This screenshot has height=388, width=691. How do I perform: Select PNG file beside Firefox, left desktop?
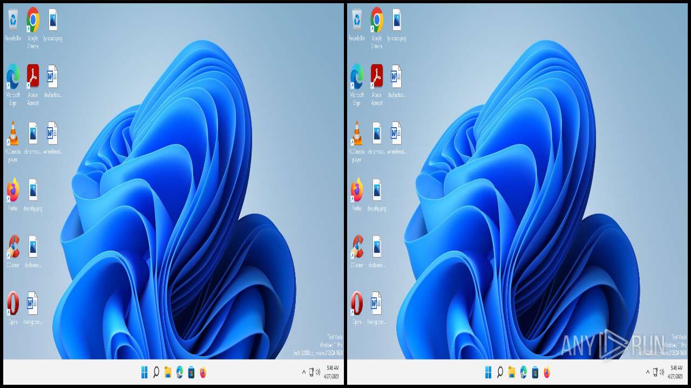click(x=33, y=195)
